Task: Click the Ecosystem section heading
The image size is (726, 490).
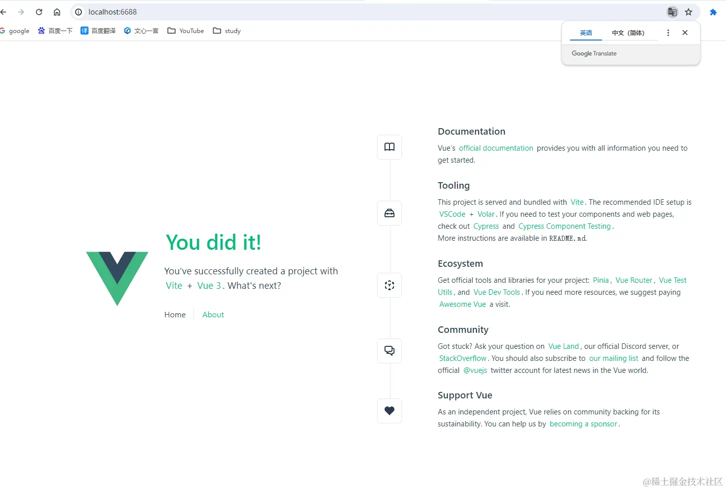Action: (460, 264)
